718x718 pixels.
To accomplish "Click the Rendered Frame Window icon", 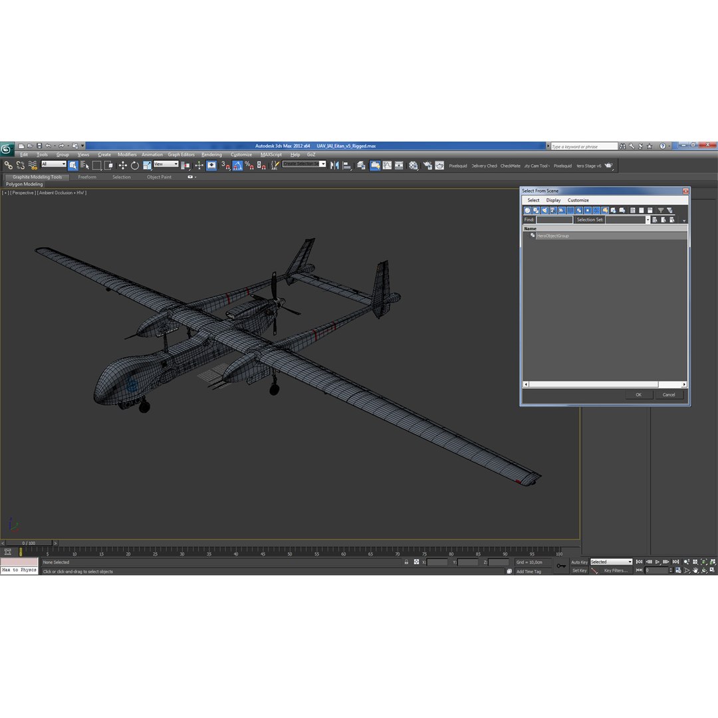I will tap(439, 166).
